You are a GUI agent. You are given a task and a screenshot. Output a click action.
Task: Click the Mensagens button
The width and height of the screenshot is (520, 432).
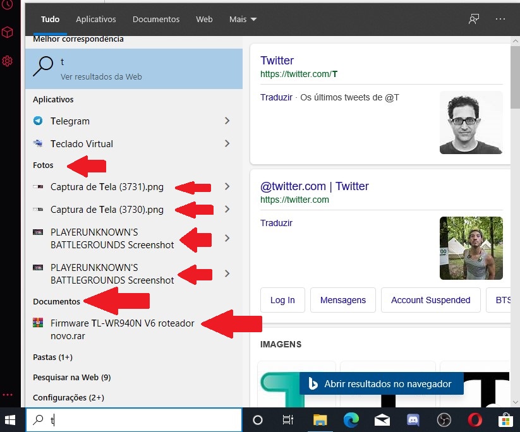(x=343, y=300)
